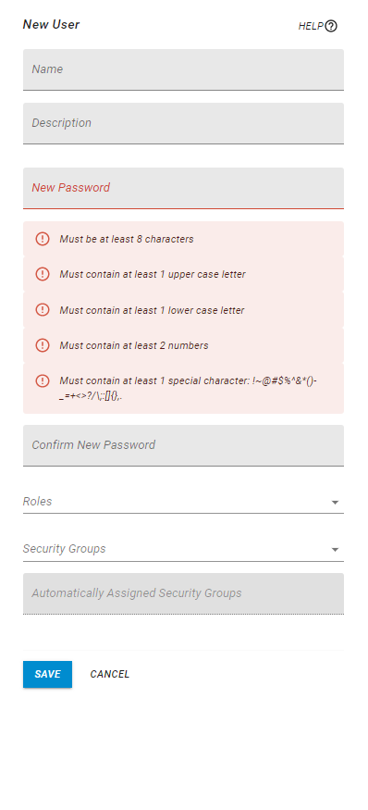Screen dimensions: 368x810
Task: Select the New Password field
Action: [183, 188]
